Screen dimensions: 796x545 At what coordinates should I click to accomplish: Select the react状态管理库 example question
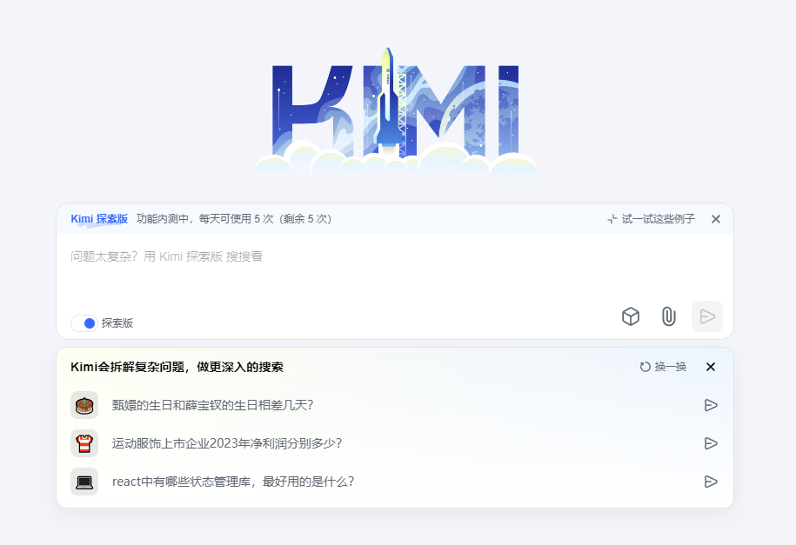[233, 482]
